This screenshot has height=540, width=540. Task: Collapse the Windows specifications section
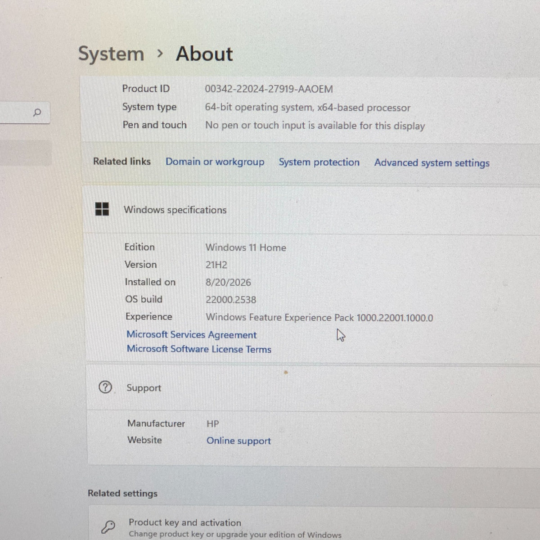click(x=311, y=210)
